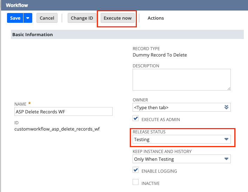Run the workflow with Execute now
Image resolution: width=248 pixels, height=192 pixels.
tap(118, 18)
